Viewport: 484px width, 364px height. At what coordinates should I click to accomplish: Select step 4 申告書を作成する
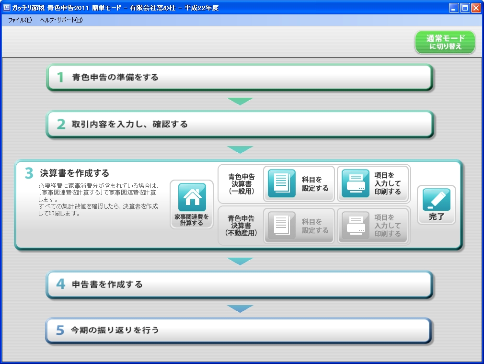240,284
